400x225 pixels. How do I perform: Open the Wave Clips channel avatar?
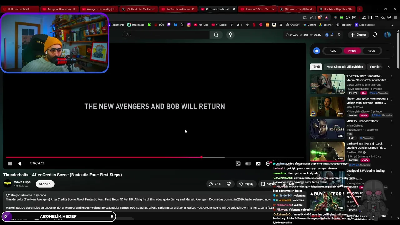7,184
